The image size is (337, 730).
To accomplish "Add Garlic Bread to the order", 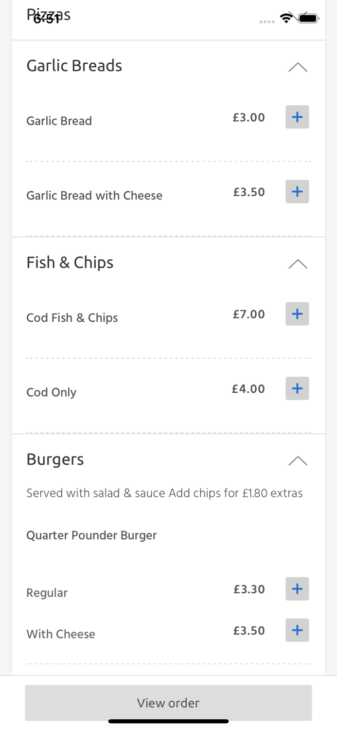I will click(x=297, y=117).
